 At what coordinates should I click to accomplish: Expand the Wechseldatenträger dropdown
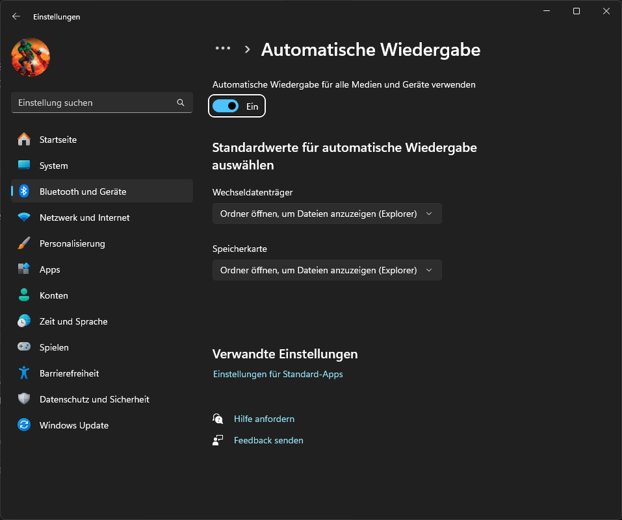[x=327, y=214]
